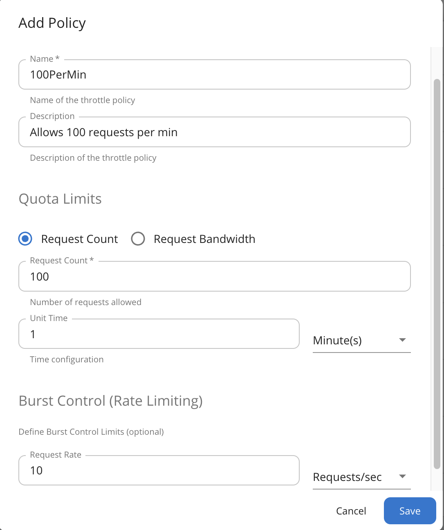Focus the Request Count field showing 100
This screenshot has height=530, width=444.
tap(214, 276)
